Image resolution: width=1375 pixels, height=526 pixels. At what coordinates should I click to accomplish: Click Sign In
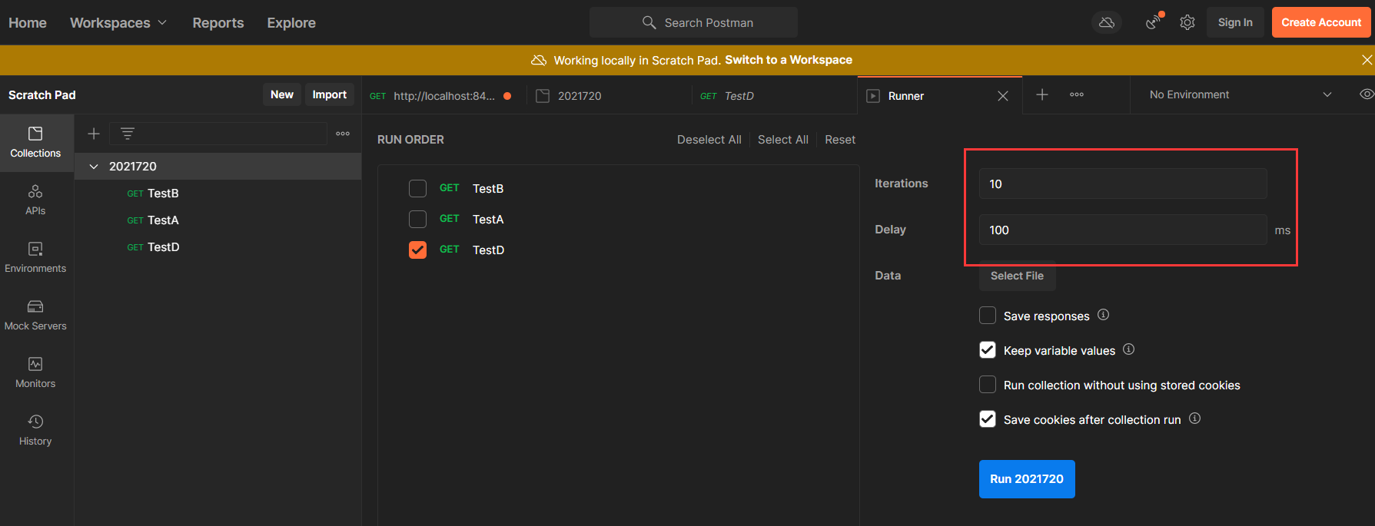(x=1235, y=22)
